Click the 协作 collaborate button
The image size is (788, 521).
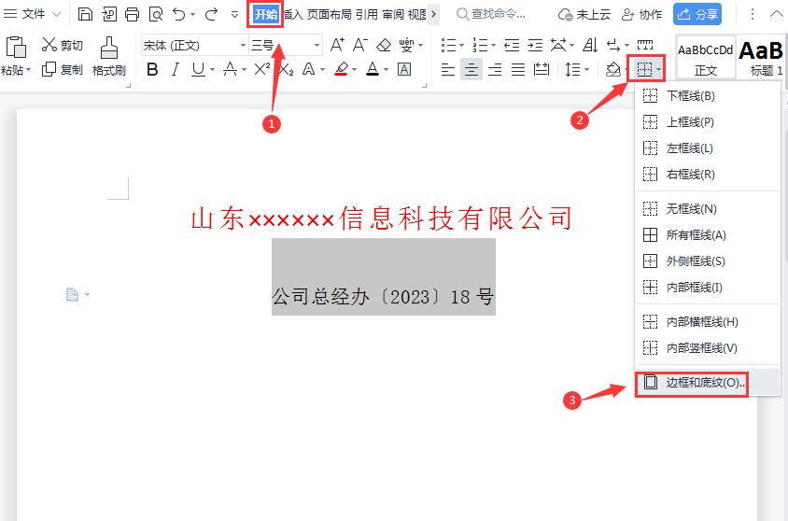click(641, 15)
